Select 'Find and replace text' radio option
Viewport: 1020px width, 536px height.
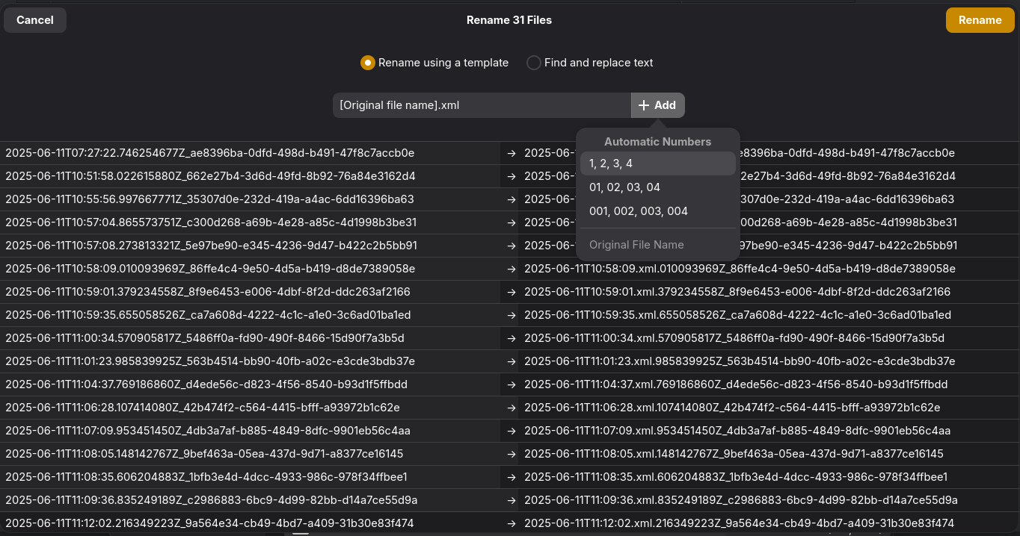coord(533,63)
